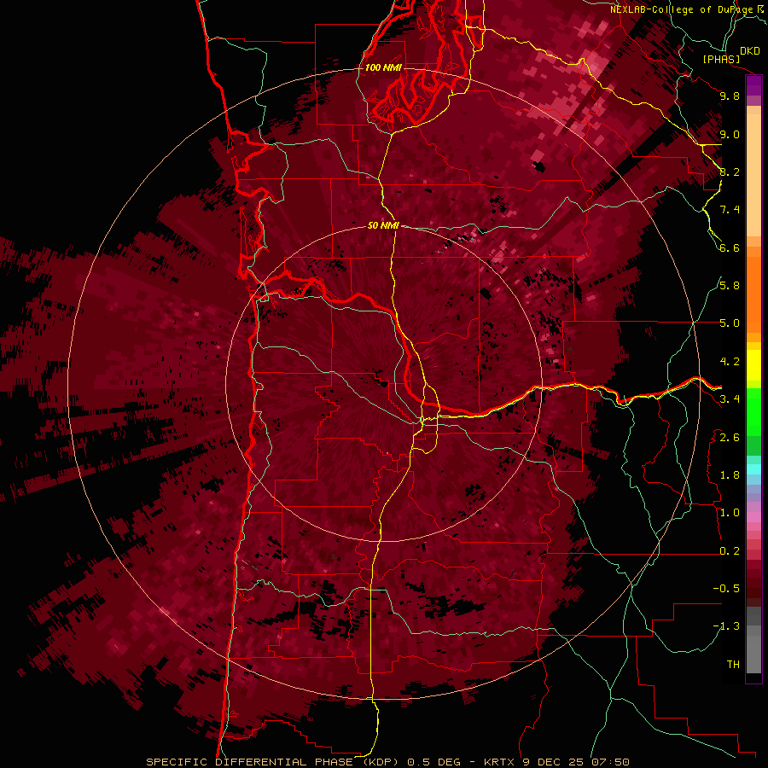
Task: Click the 4.2 value on the color scale
Action: pyautogui.click(x=730, y=362)
